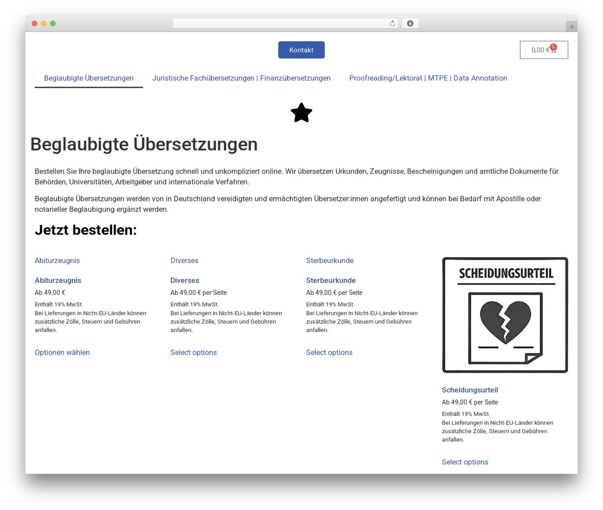Focus the browser address bar
The image size is (603, 510).
coord(285,24)
